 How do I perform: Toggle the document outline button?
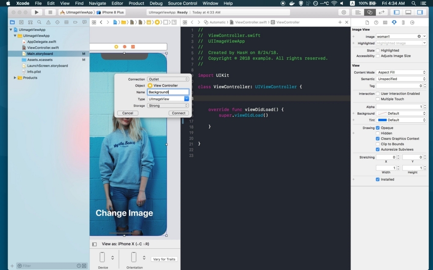[x=94, y=244]
